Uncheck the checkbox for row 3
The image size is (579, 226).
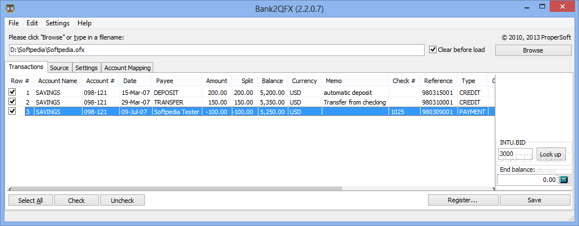12,111
